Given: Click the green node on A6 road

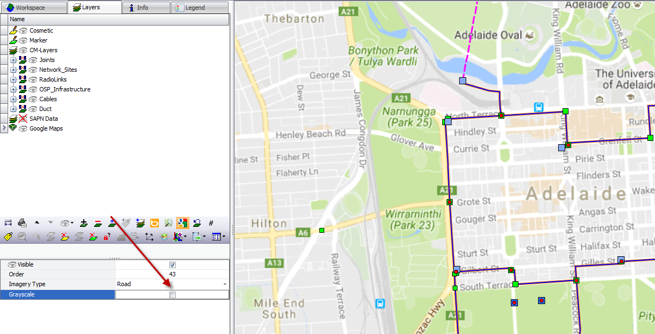Looking at the screenshot, I should tap(322, 231).
